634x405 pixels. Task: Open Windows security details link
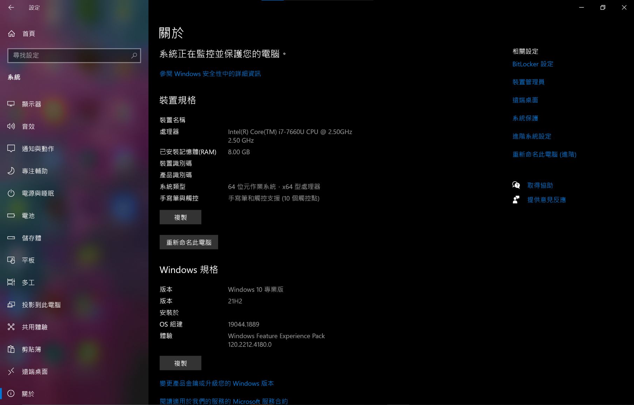point(210,74)
